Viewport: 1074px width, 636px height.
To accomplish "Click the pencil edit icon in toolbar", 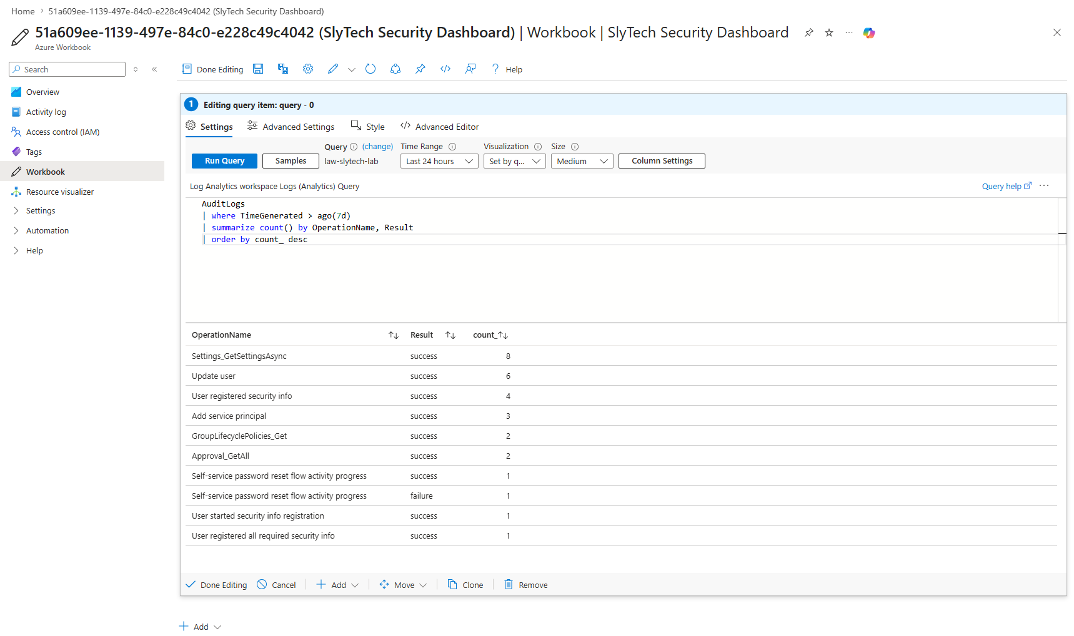I will pos(333,69).
